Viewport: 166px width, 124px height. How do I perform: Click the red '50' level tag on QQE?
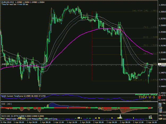coord(159,98)
